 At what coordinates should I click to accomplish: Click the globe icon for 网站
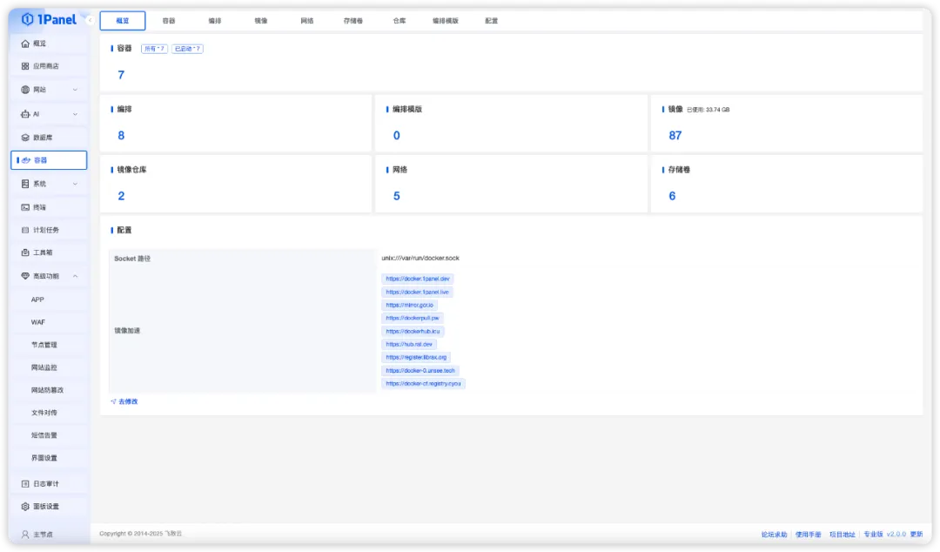[25, 90]
